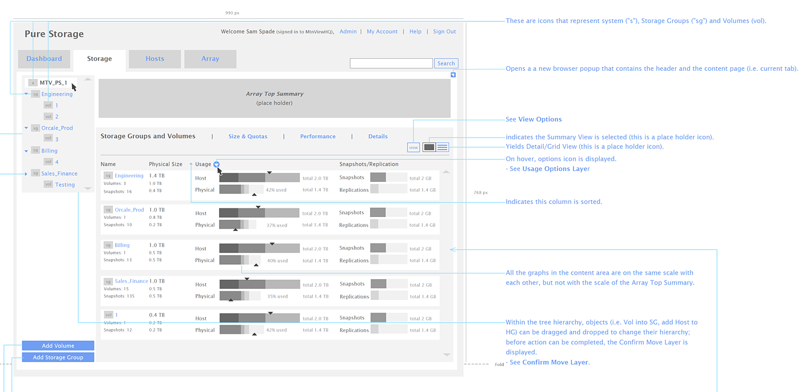Click the vol icon beside volume 1 in tree
Screen dimensions: 807x392
pyautogui.click(x=48, y=105)
